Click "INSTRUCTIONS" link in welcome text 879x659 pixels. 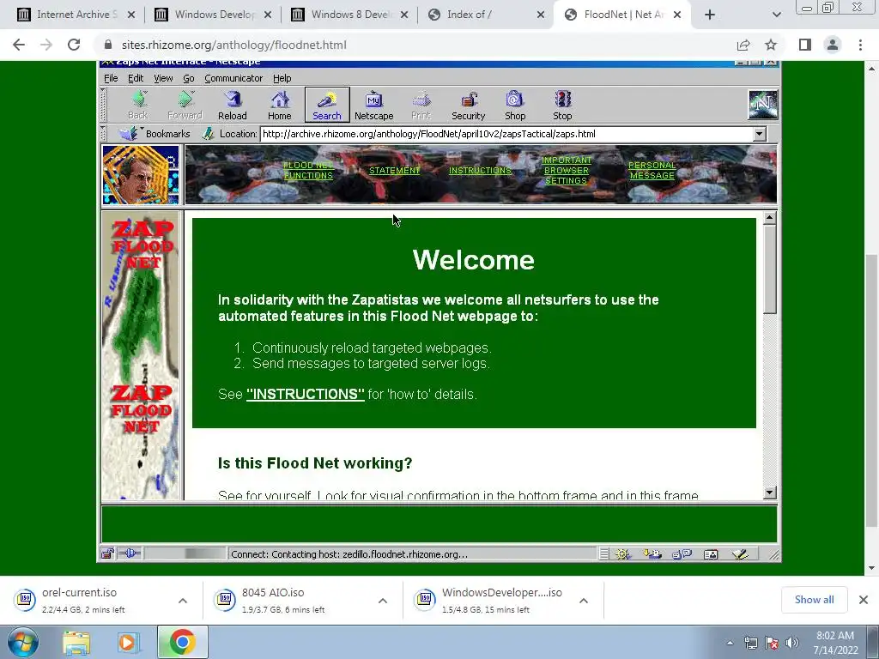[305, 394]
